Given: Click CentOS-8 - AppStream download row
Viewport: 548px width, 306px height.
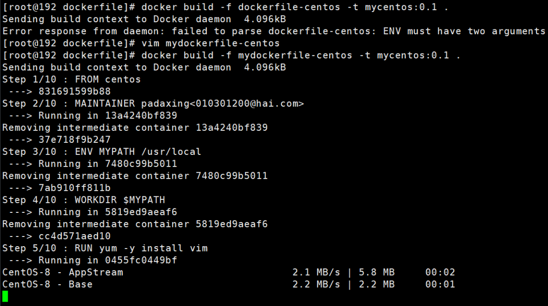Looking at the screenshot, I should (229, 272).
